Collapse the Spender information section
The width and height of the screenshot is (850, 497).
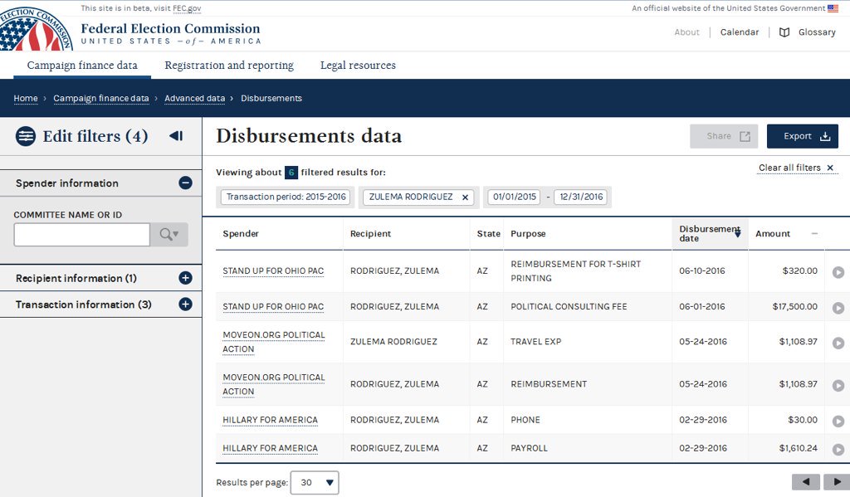pyautogui.click(x=185, y=183)
